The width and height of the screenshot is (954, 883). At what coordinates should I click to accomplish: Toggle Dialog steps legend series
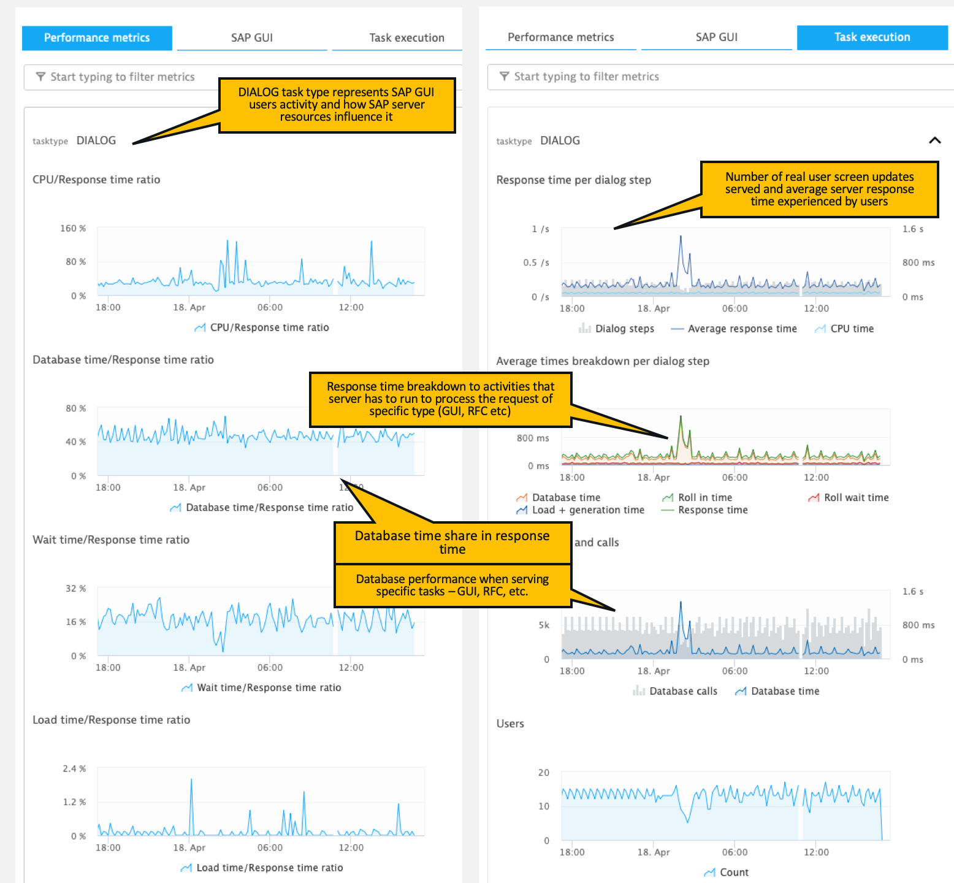click(x=616, y=329)
